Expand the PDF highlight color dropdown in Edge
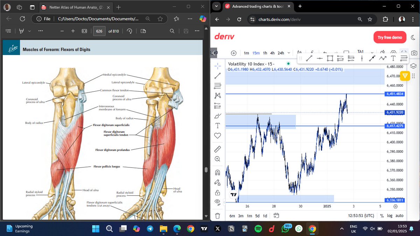420x236 pixels. [30, 31]
